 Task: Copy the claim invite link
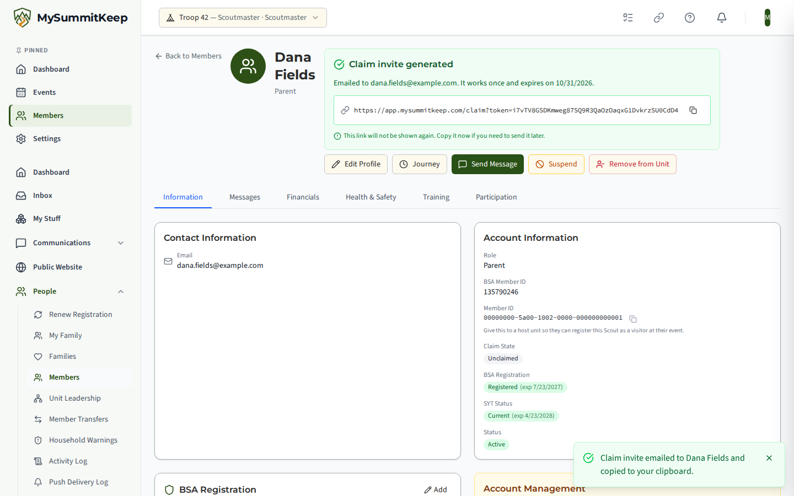tap(693, 110)
